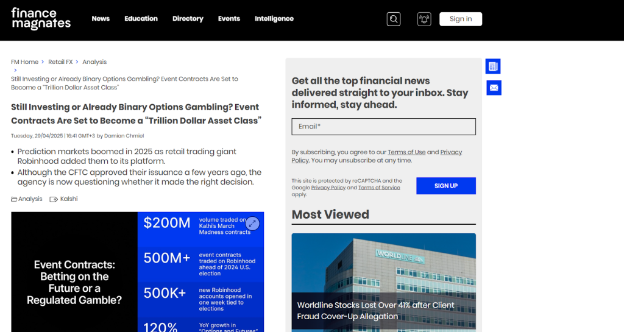Open the Intelligence navigation menu

click(x=274, y=19)
